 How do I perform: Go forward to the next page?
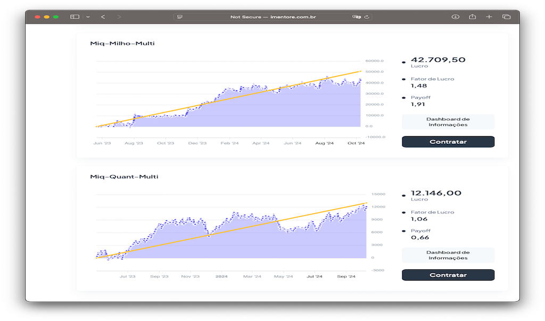point(119,17)
